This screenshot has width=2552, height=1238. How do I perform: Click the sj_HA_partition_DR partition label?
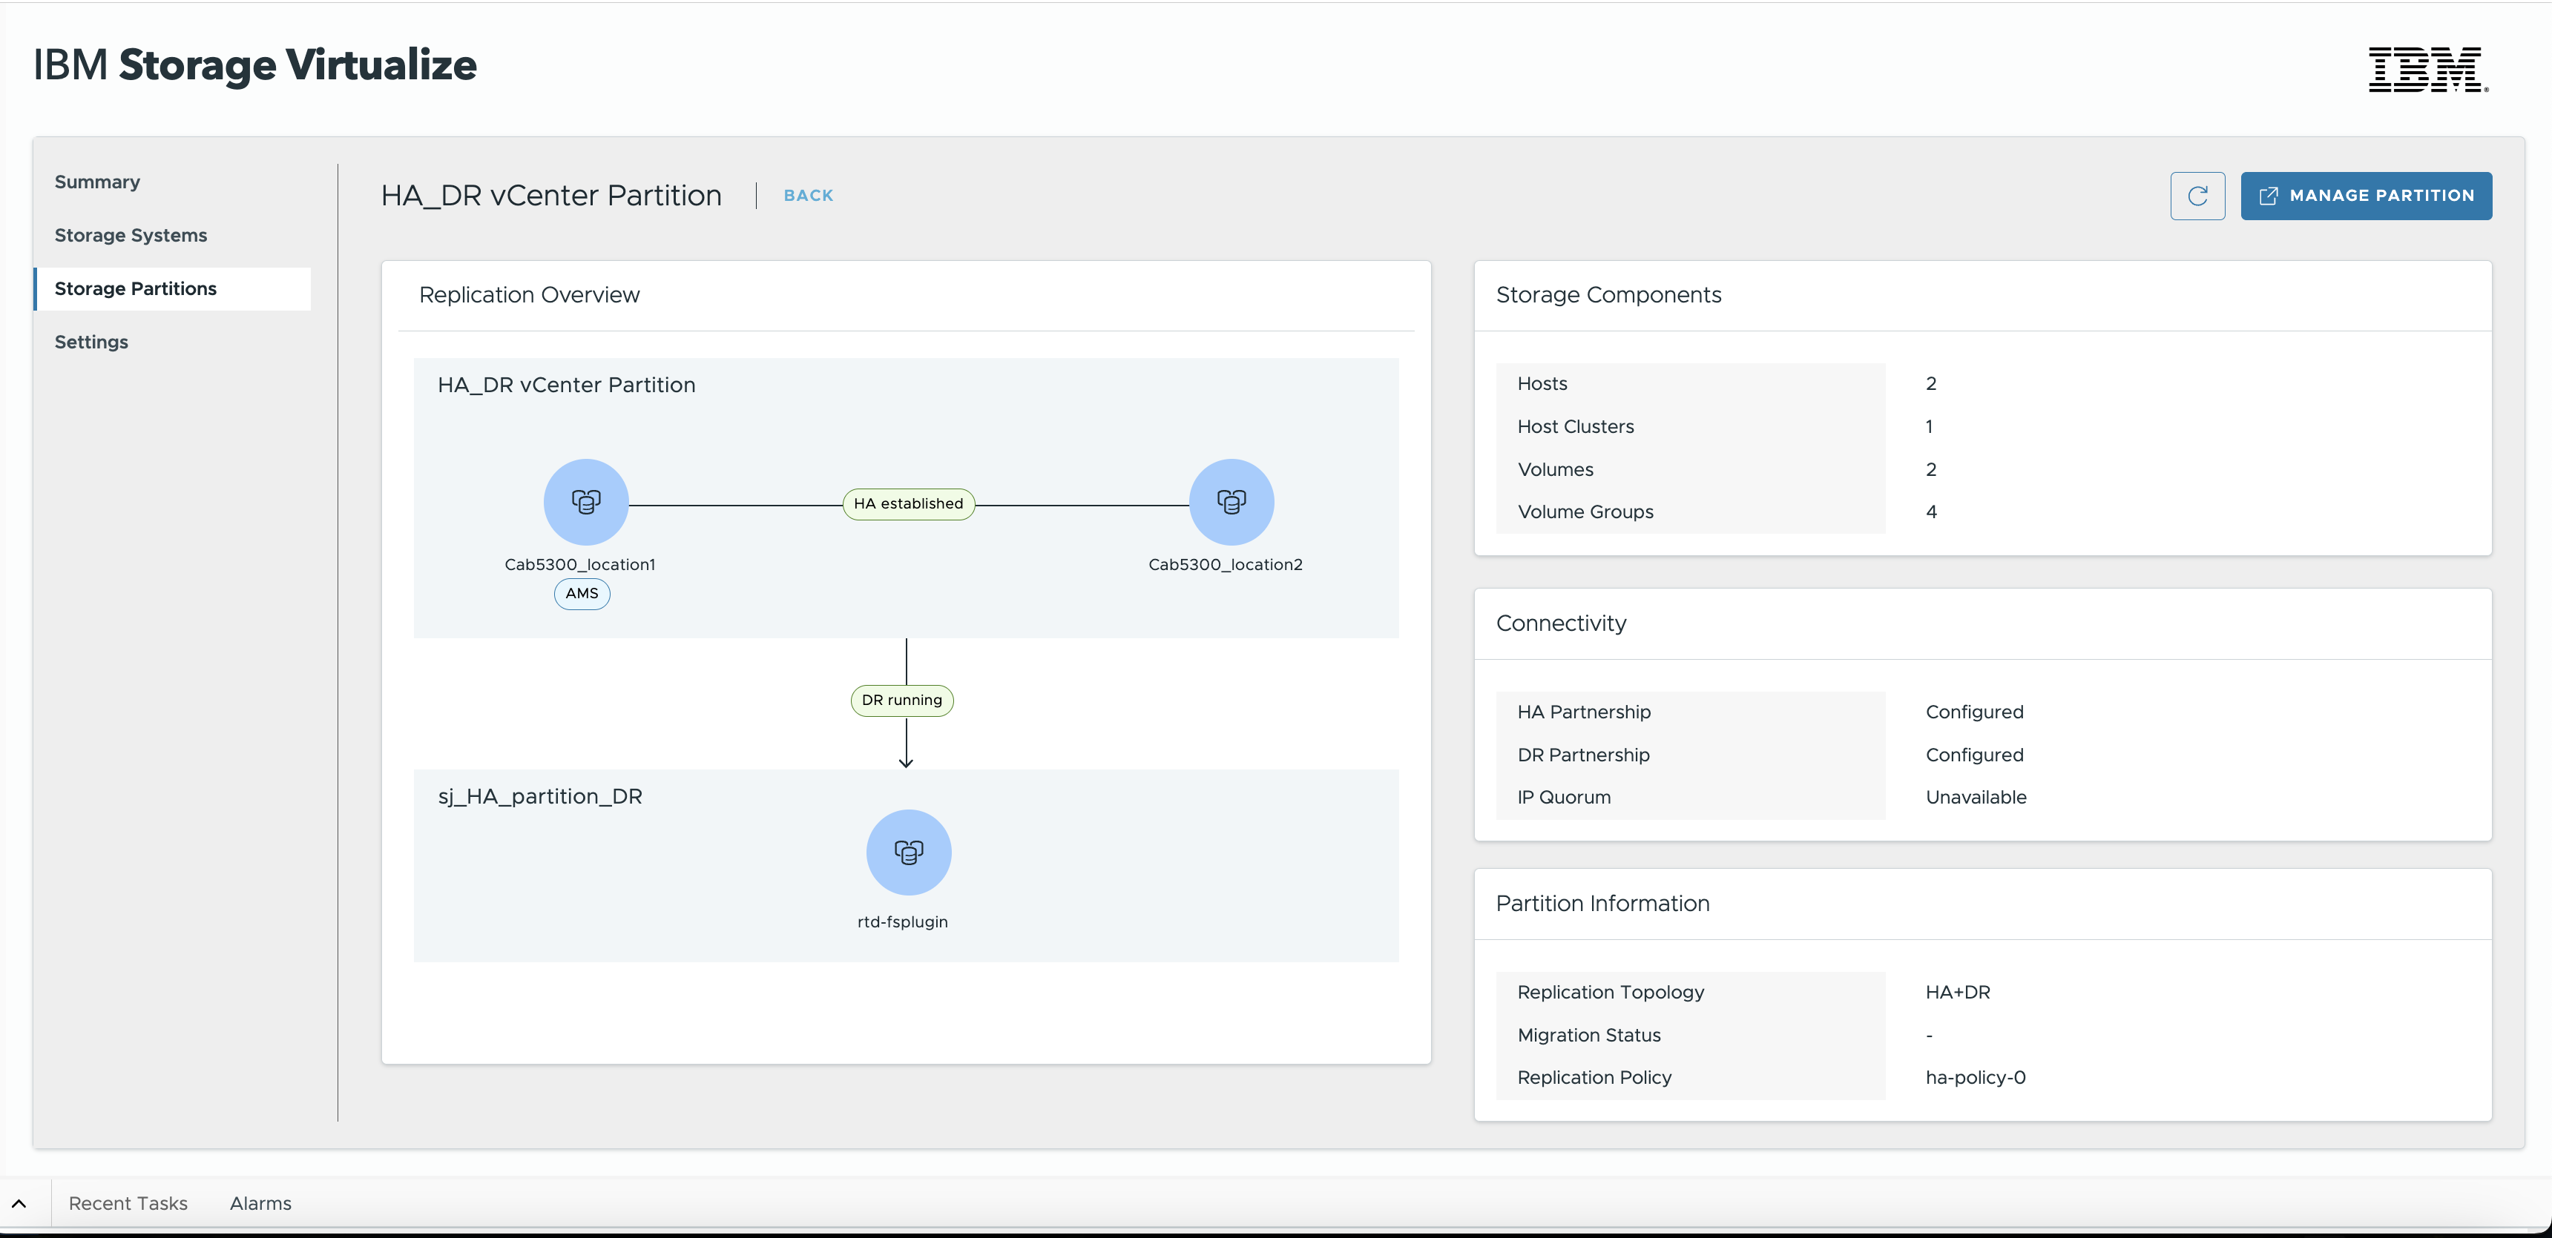[x=540, y=797]
